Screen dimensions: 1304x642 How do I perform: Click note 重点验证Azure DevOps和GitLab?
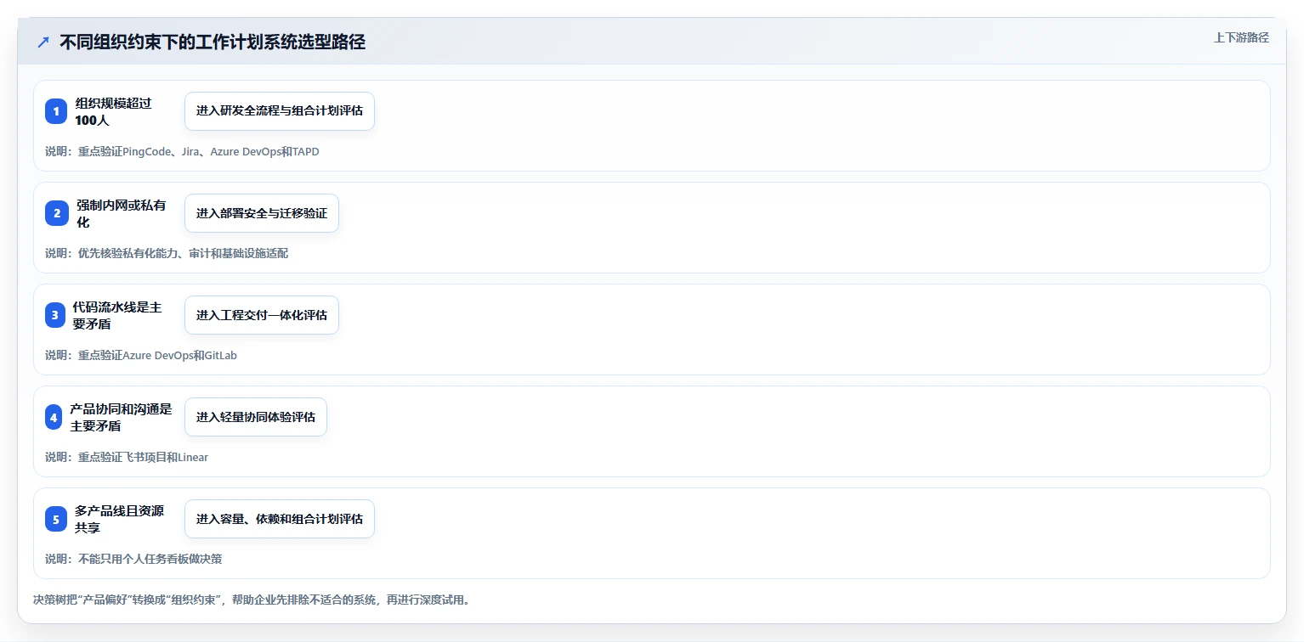[141, 356]
